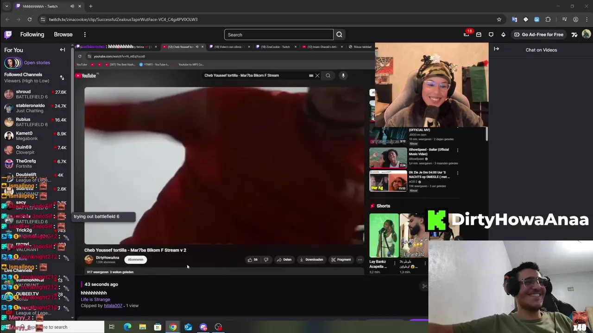
Task: Open Windows Task View
Action: (112, 327)
